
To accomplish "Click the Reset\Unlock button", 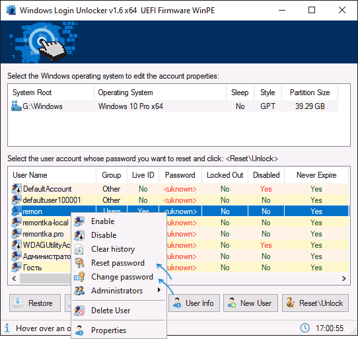I will (315, 303).
